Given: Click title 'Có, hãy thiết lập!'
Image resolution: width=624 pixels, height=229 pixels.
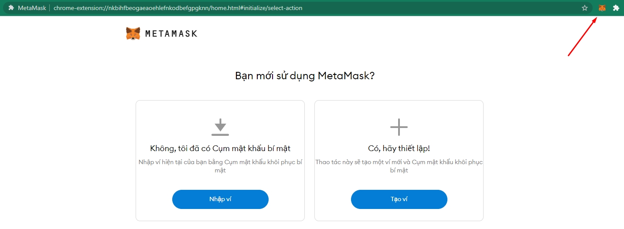Looking at the screenshot, I should coord(399,148).
